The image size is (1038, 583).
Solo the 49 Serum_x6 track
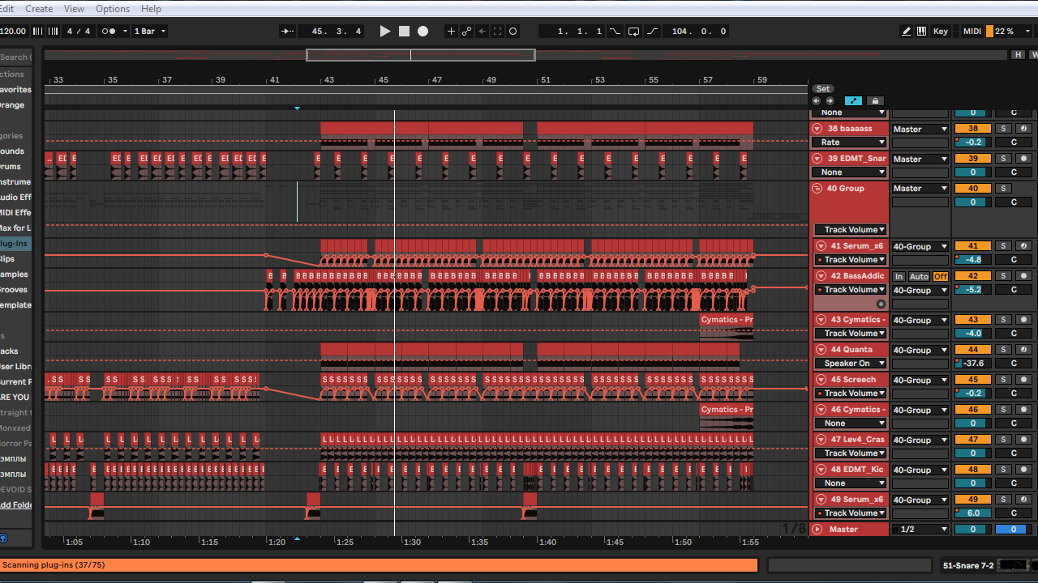coord(1003,500)
